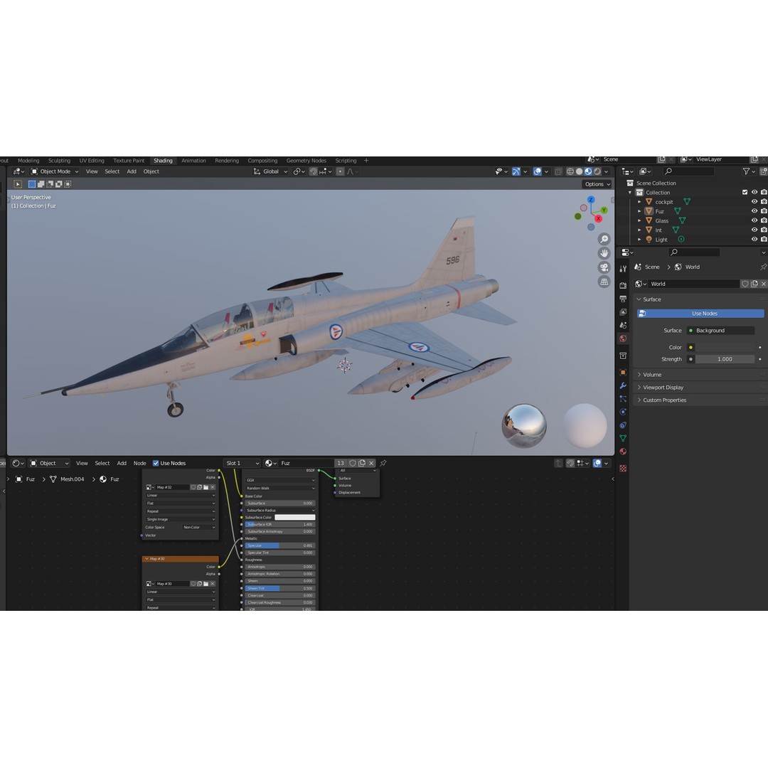Viewport: 768px width, 768px height.
Task: Click the zoom viewport magnifier icon
Action: click(x=604, y=239)
